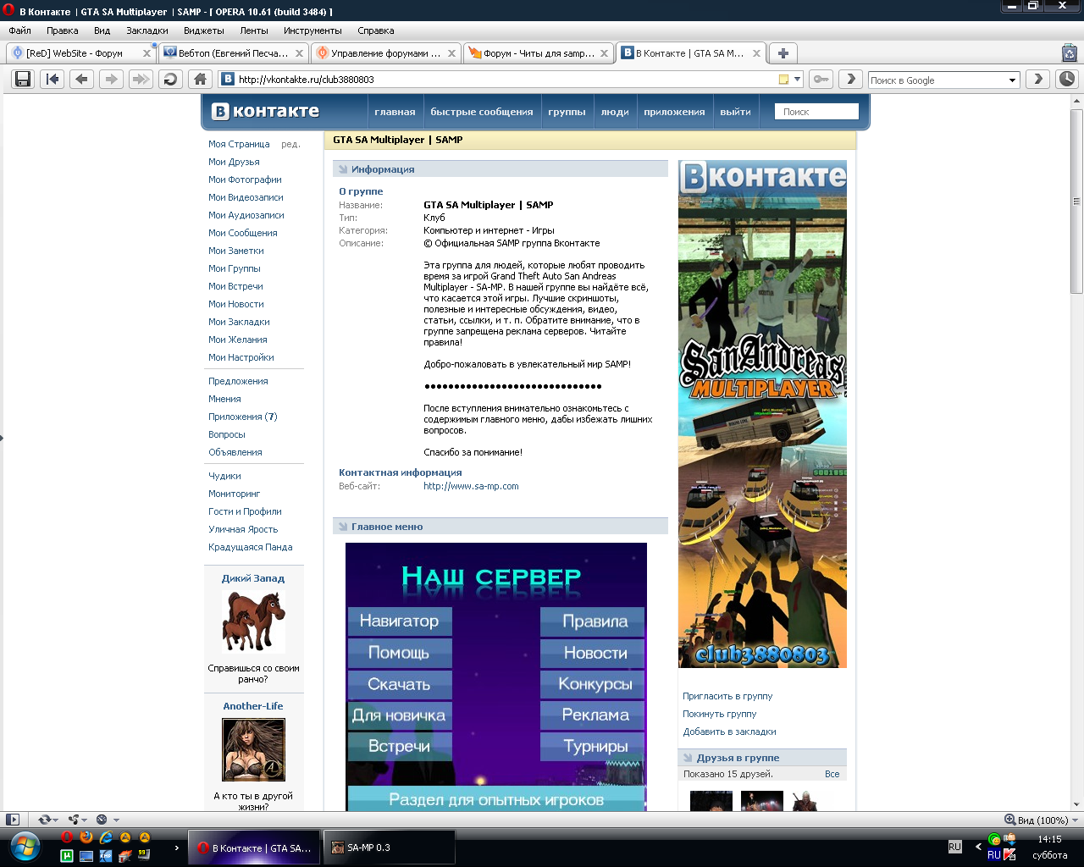Switch to the Управление форумами tab
The width and height of the screenshot is (1084, 867).
(x=385, y=52)
